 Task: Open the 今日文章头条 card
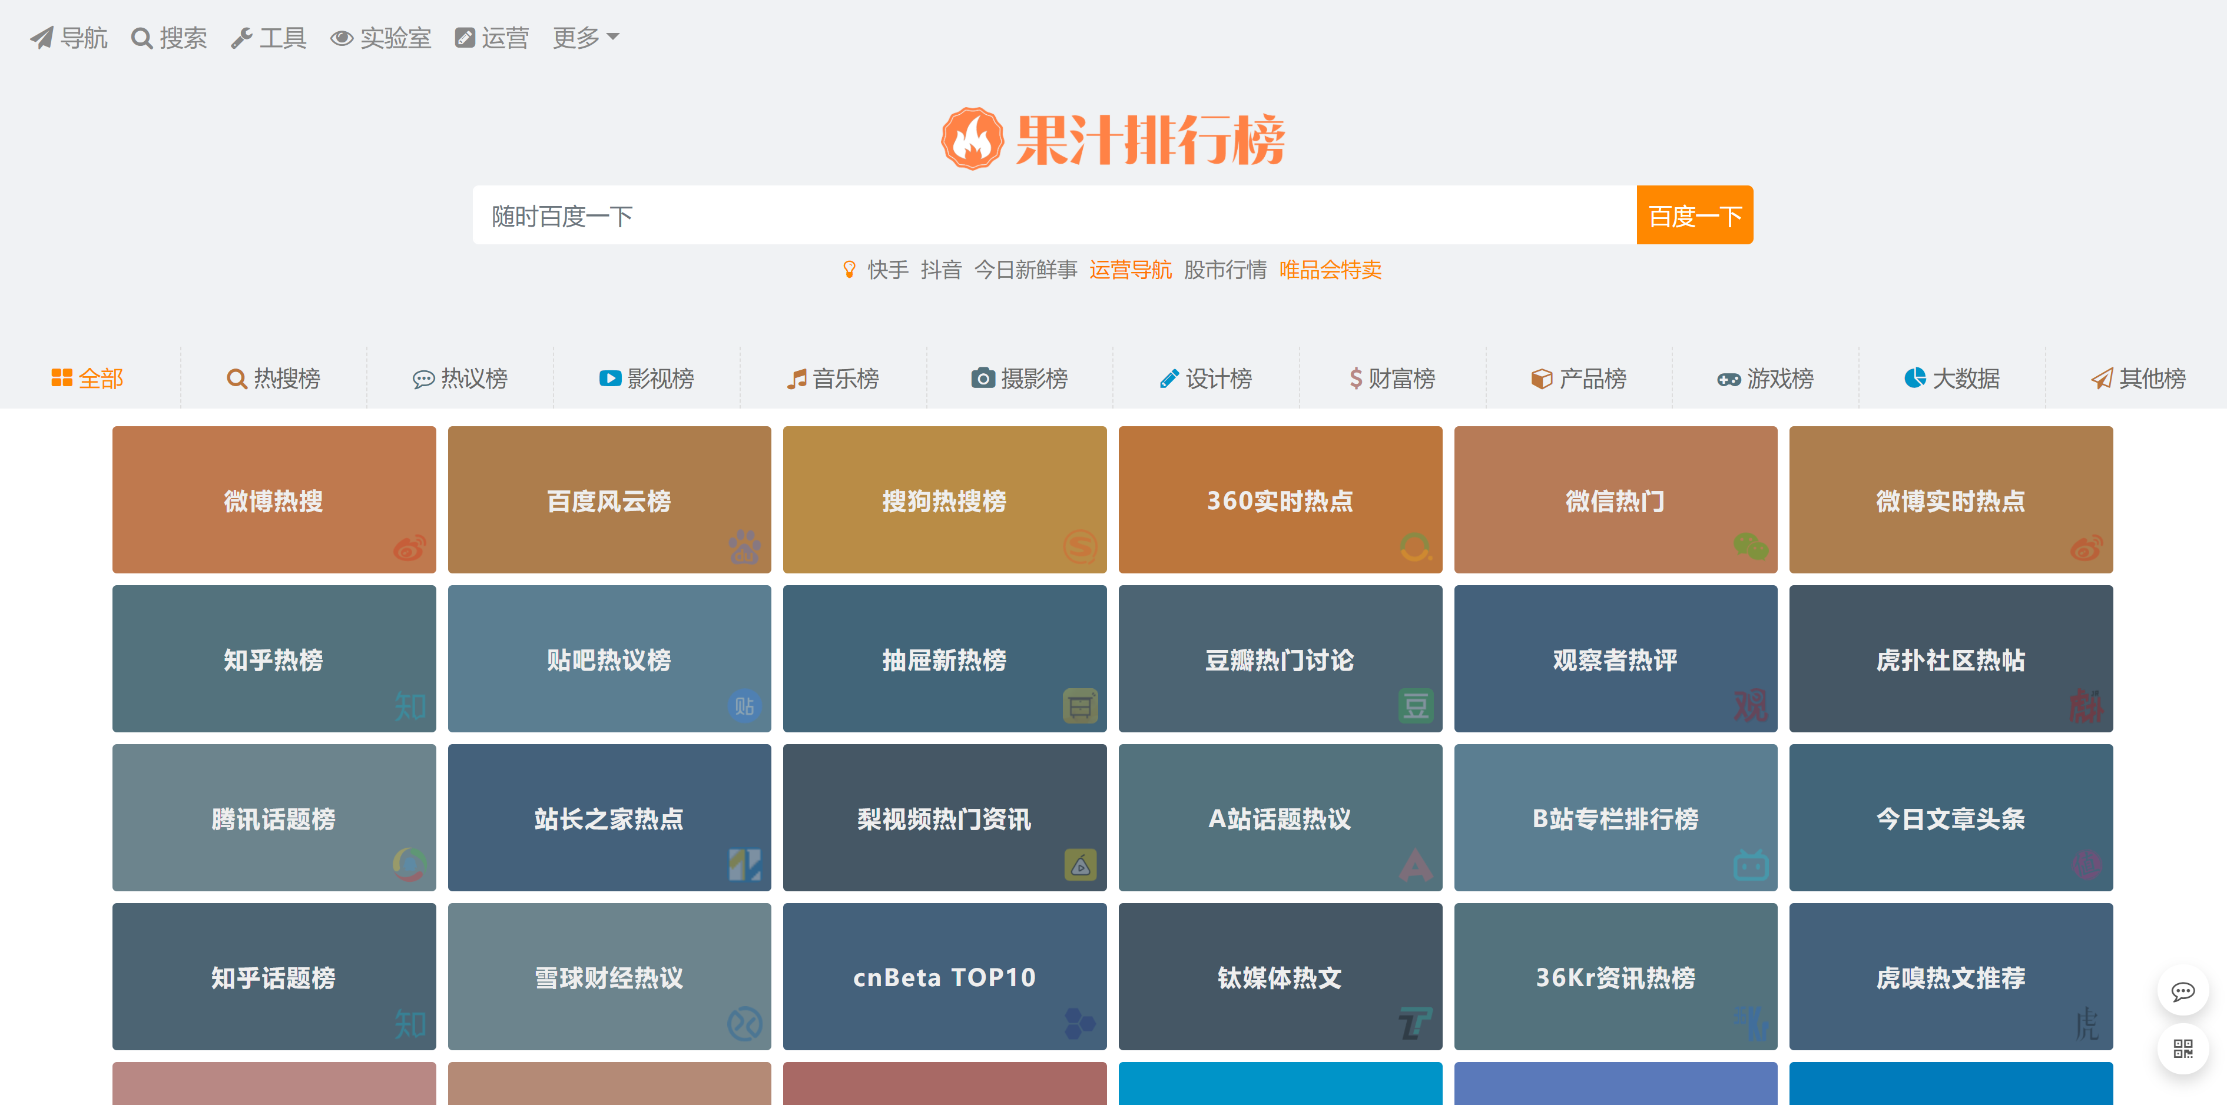click(x=1950, y=818)
